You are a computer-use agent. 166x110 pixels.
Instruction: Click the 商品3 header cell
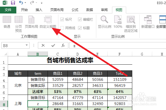point(97,73)
